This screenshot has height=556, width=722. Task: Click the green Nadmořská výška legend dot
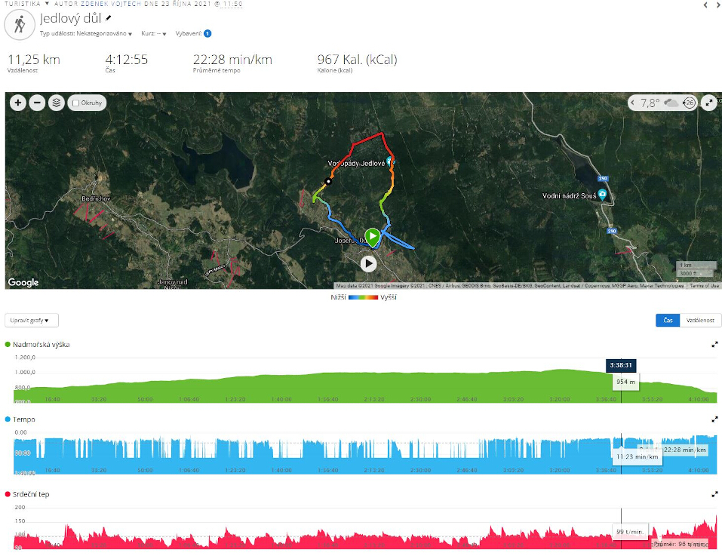8,344
